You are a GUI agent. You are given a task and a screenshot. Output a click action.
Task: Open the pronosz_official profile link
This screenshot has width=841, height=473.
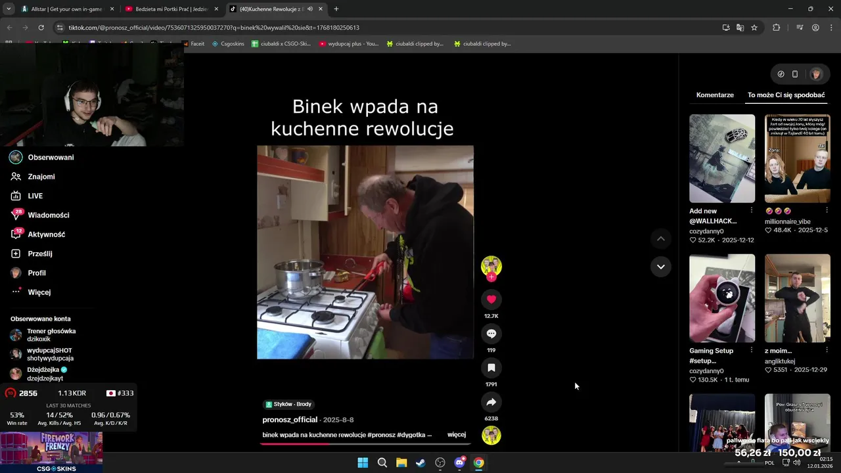290,420
